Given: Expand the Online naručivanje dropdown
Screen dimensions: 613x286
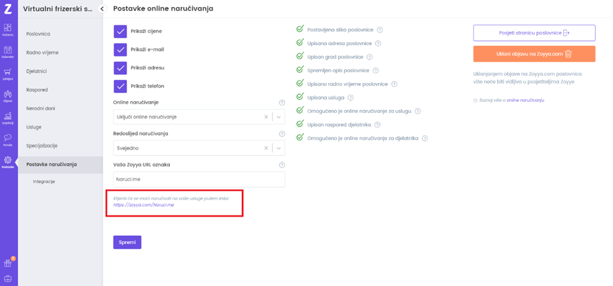Looking at the screenshot, I should pyautogui.click(x=279, y=117).
